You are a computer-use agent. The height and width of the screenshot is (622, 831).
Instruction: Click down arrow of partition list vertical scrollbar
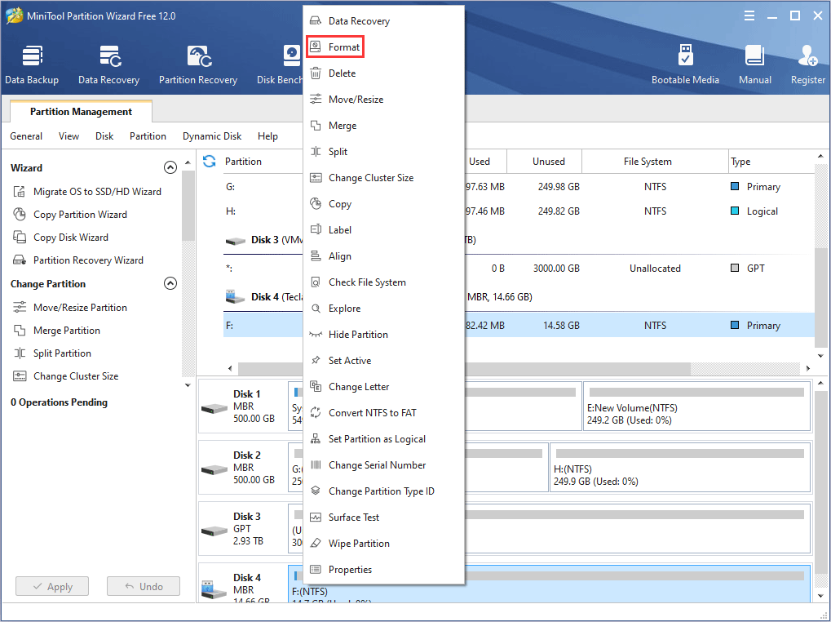(x=820, y=356)
